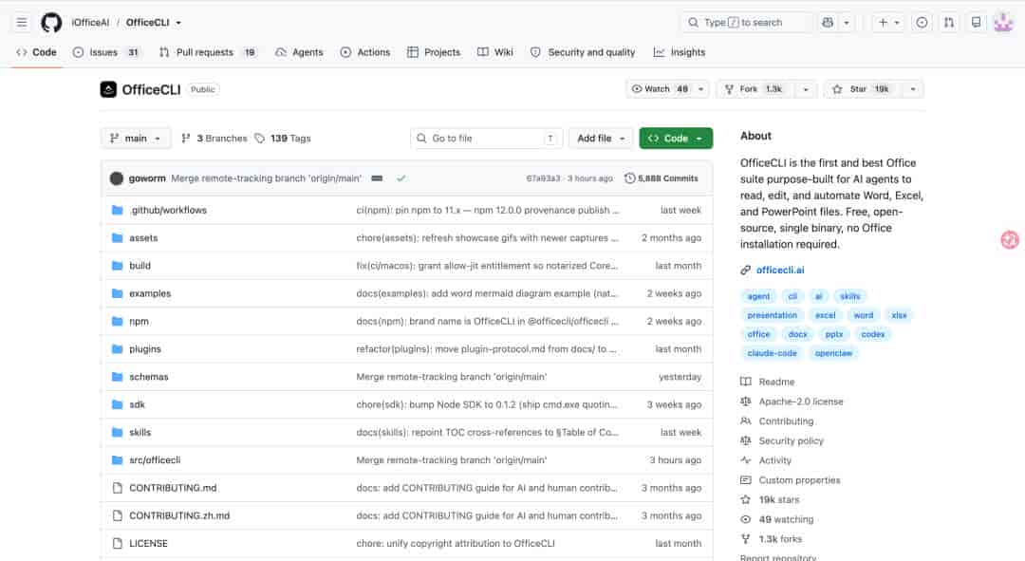Open the Security policy sidebar link
Viewport: 1025px width, 561px height.
point(791,440)
